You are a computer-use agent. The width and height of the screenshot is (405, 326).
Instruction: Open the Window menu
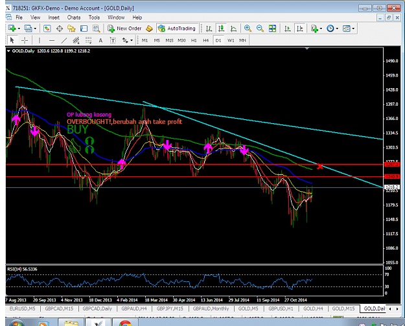click(116, 17)
